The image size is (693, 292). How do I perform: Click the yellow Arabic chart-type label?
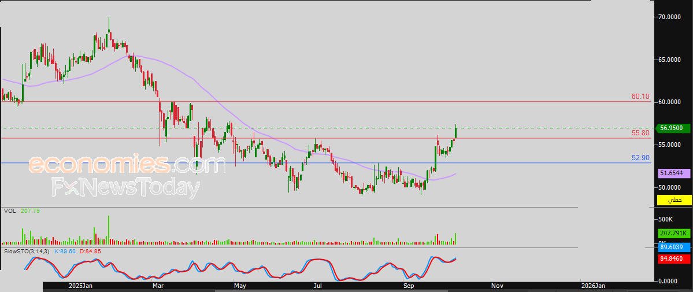[674, 201]
